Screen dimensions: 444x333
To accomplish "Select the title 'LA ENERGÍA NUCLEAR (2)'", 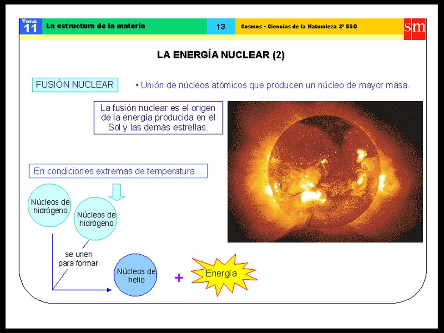I will [x=221, y=55].
